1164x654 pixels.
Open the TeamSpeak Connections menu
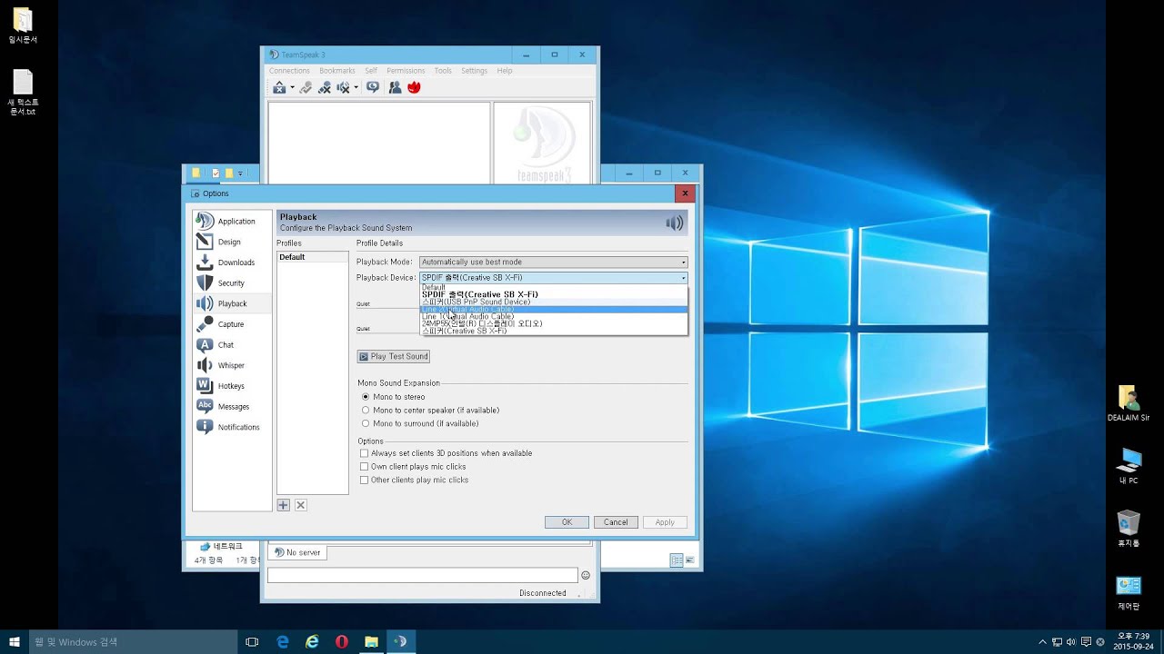pos(289,71)
